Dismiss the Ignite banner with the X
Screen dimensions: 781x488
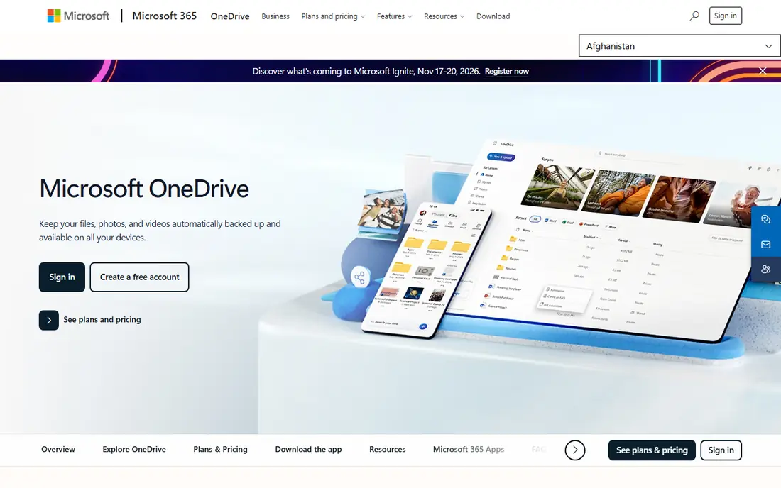pyautogui.click(x=763, y=71)
